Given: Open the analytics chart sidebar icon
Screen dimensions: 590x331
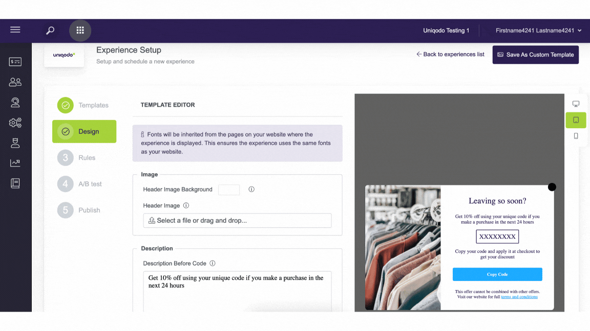Looking at the screenshot, I should [15, 163].
